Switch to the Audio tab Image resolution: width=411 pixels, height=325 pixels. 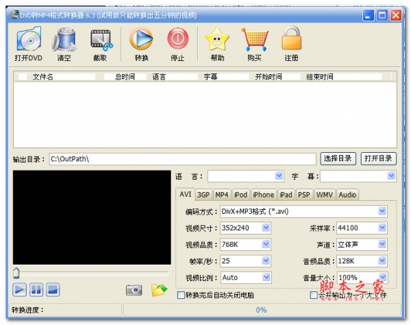click(347, 195)
